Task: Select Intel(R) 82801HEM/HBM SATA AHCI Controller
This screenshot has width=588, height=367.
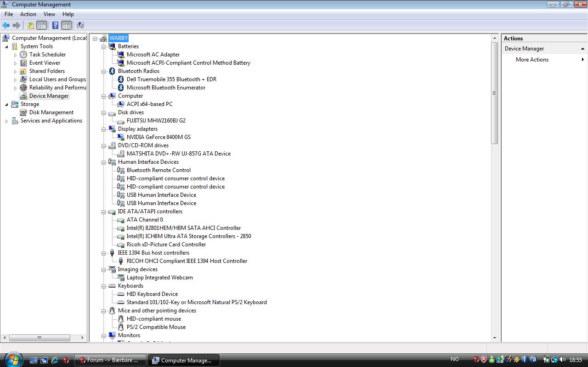Action: 184,228
